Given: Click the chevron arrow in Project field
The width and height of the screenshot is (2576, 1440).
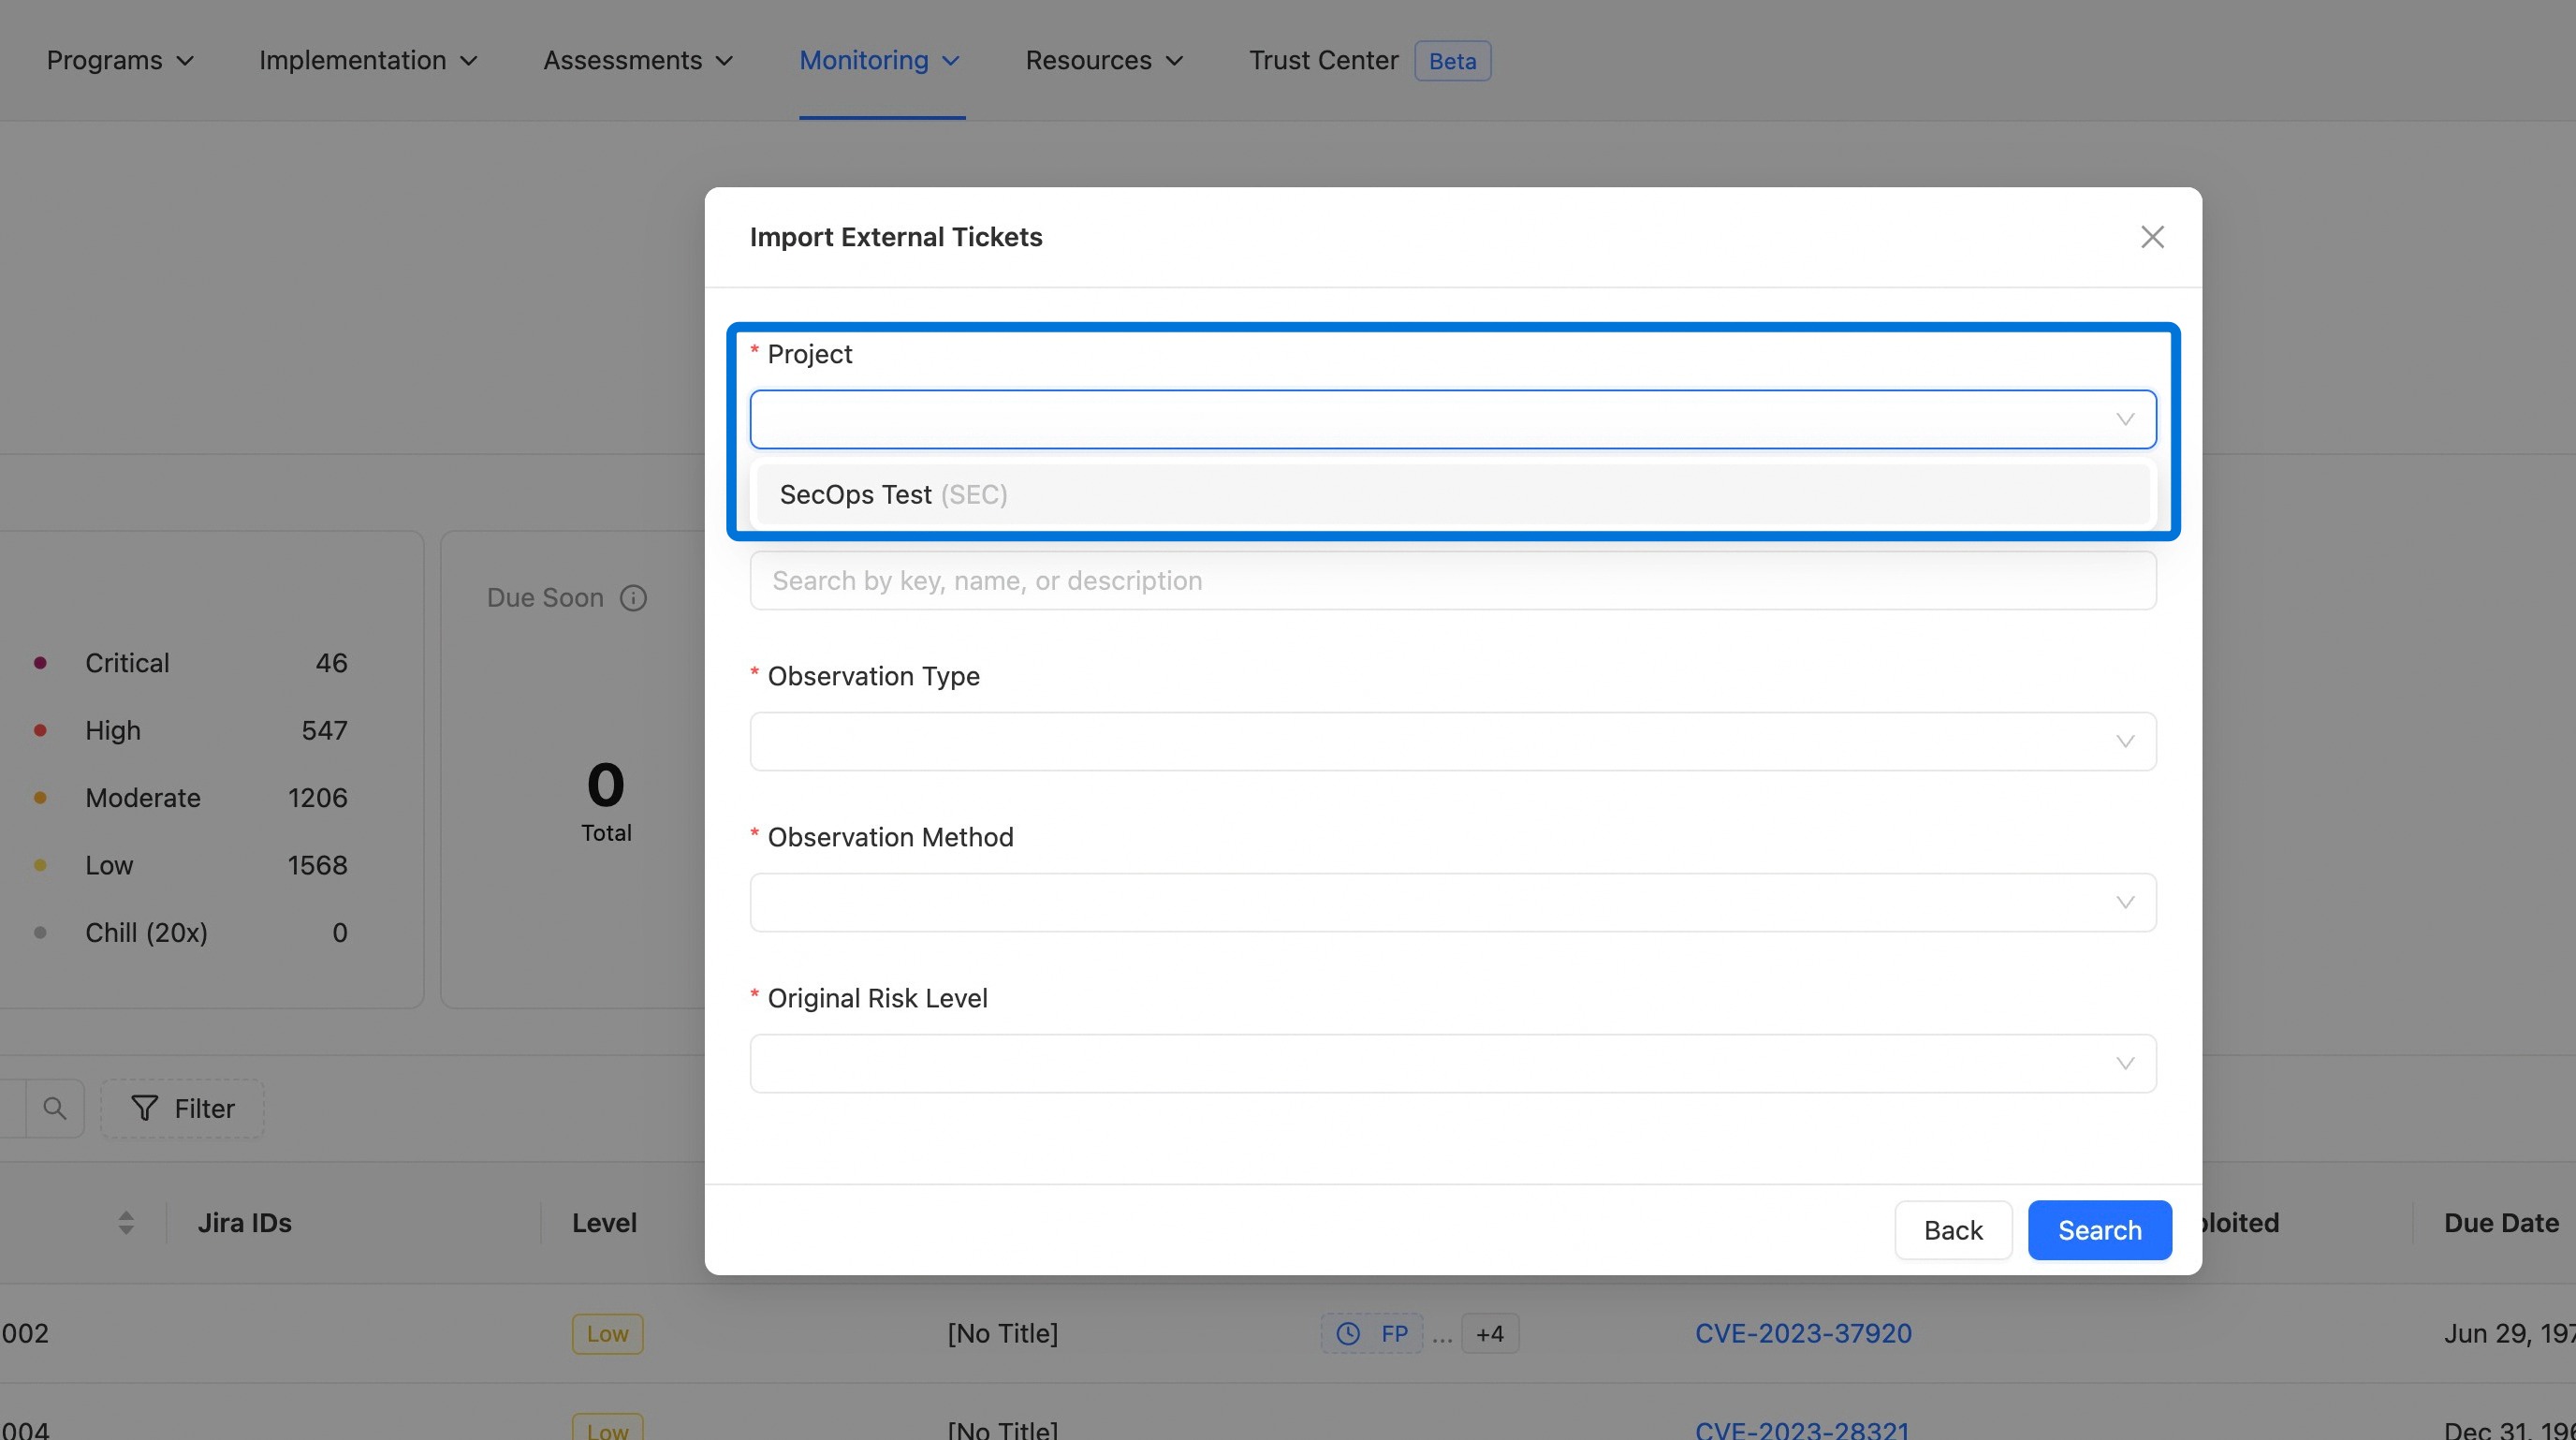Looking at the screenshot, I should coord(2125,419).
